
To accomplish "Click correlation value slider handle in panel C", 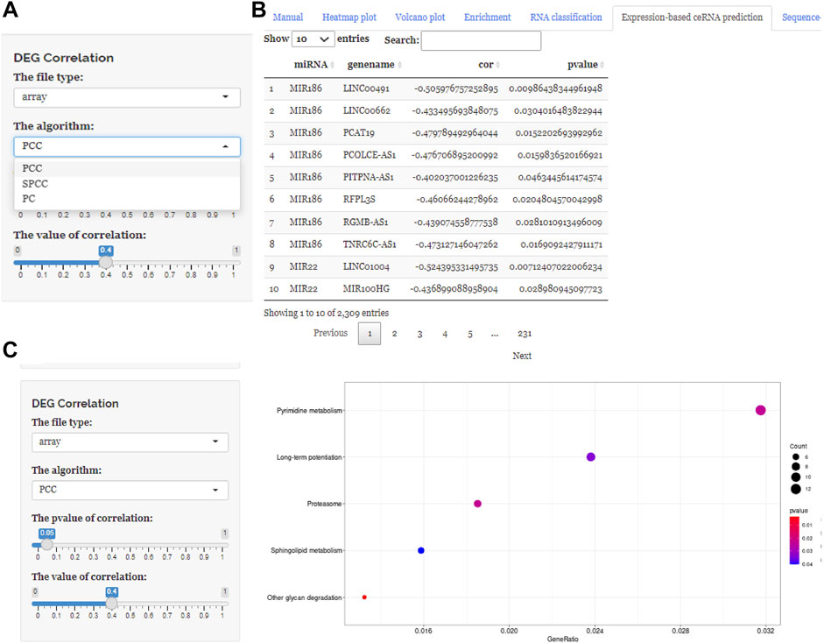I will (x=111, y=603).
